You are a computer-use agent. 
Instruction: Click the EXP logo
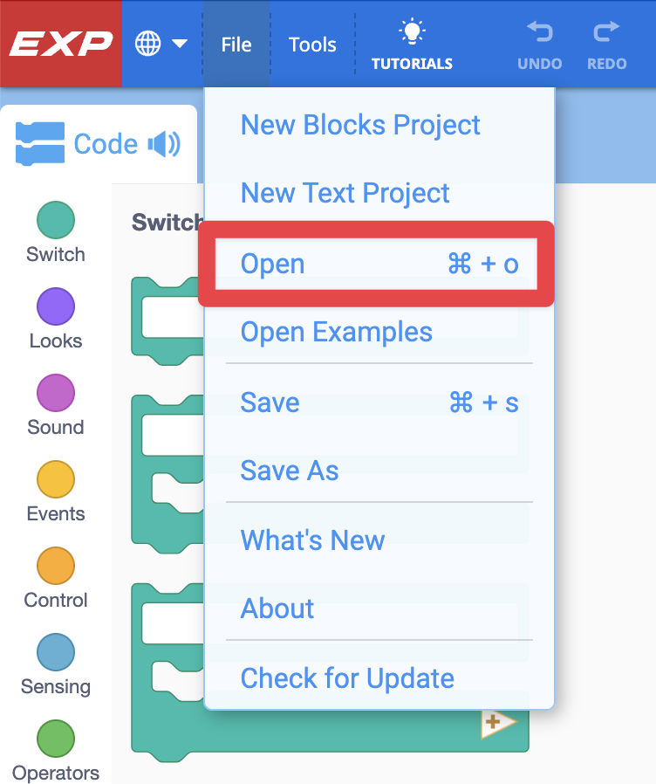pos(60,42)
